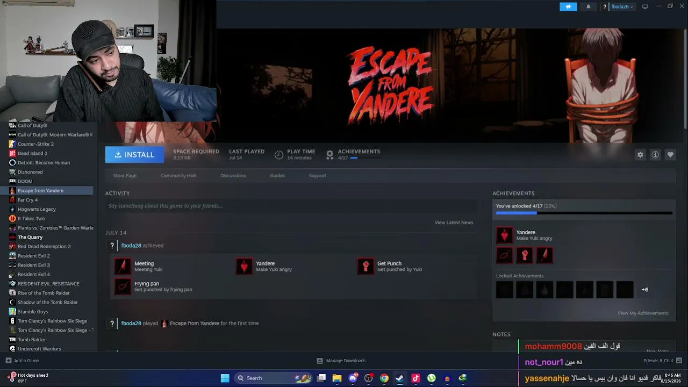Select Dishonored in the game list
Screen dimensions: 688x387
(x=30, y=172)
